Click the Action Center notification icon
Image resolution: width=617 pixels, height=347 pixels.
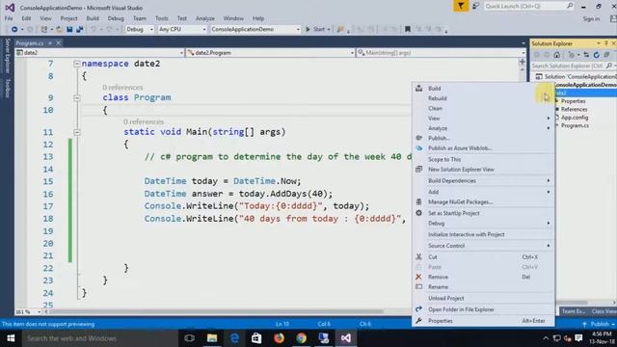(x=578, y=338)
